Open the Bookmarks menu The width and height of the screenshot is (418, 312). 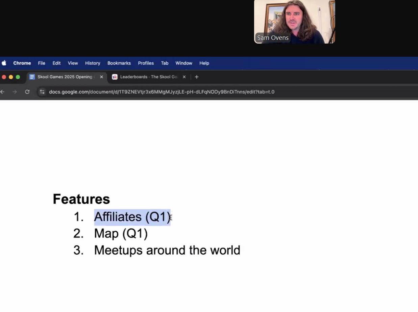pyautogui.click(x=119, y=63)
